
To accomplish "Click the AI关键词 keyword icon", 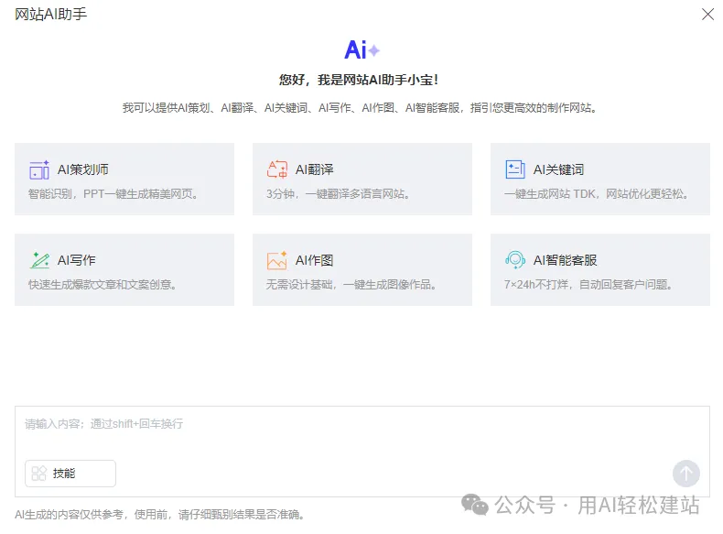I will 515,169.
